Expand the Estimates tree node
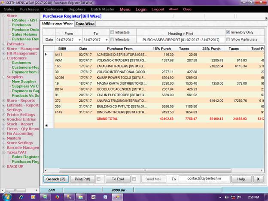 click(4, 44)
